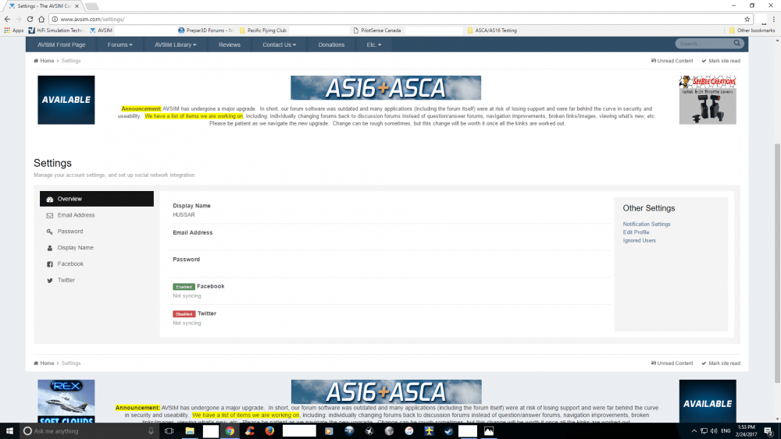Click the browser address bar
Viewport: 781px width, 439px height.
click(398, 19)
